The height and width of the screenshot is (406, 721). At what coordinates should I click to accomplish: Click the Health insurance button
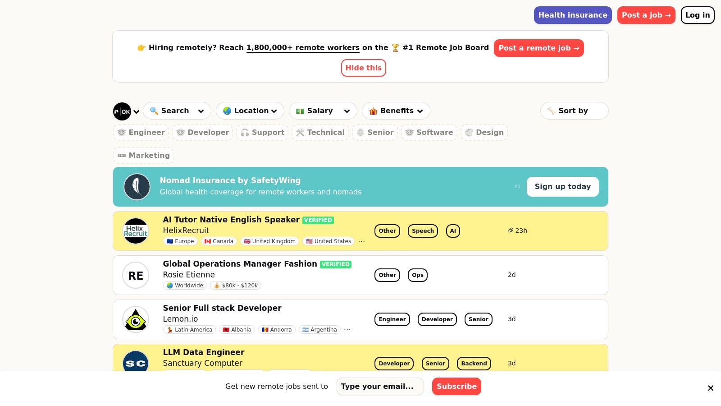[x=573, y=15]
